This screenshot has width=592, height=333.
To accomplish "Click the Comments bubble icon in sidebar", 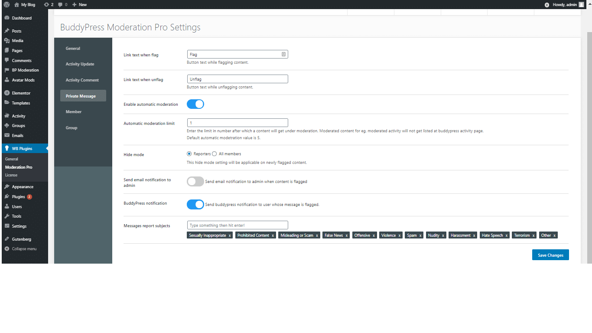I will coord(7,61).
